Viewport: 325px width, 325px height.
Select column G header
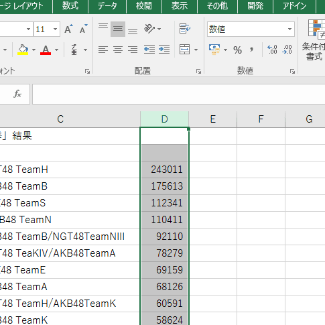tap(305, 119)
